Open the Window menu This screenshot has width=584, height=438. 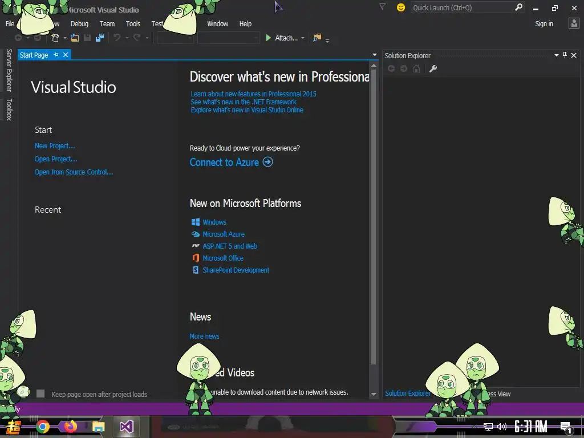(x=217, y=23)
